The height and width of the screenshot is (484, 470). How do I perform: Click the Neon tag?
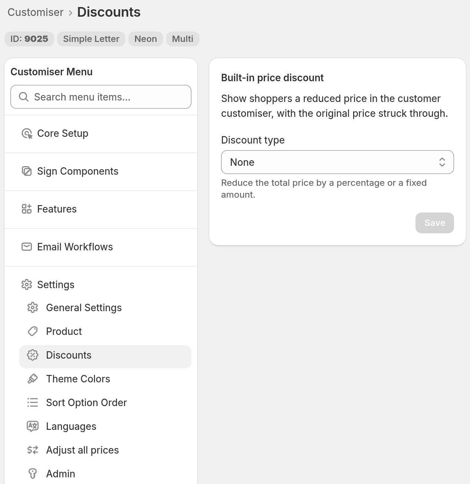146,39
